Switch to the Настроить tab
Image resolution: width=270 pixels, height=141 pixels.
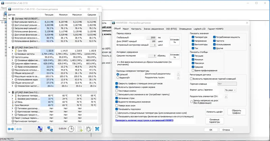point(136,29)
